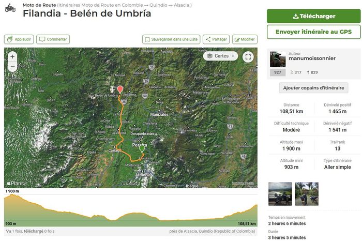The height and width of the screenshot is (241, 362).
Task: Click the red destination marker on map
Action: (x=120, y=90)
